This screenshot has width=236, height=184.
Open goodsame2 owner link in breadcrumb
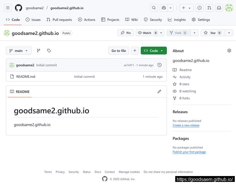pos(35,8)
